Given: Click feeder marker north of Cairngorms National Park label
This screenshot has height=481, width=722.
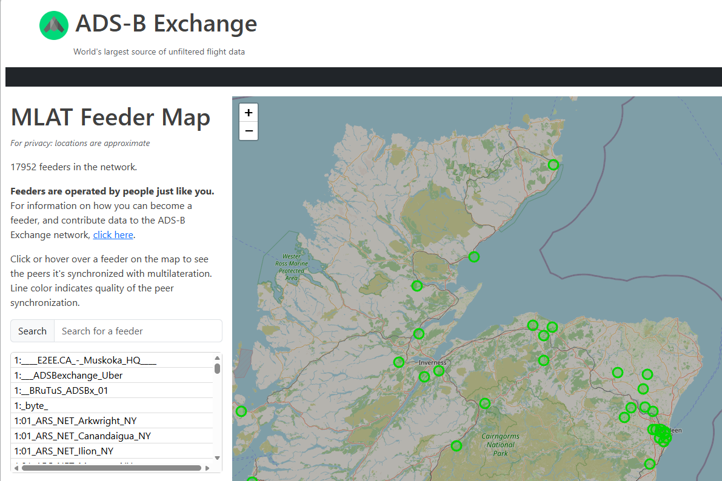Looking at the screenshot, I should coord(485,403).
